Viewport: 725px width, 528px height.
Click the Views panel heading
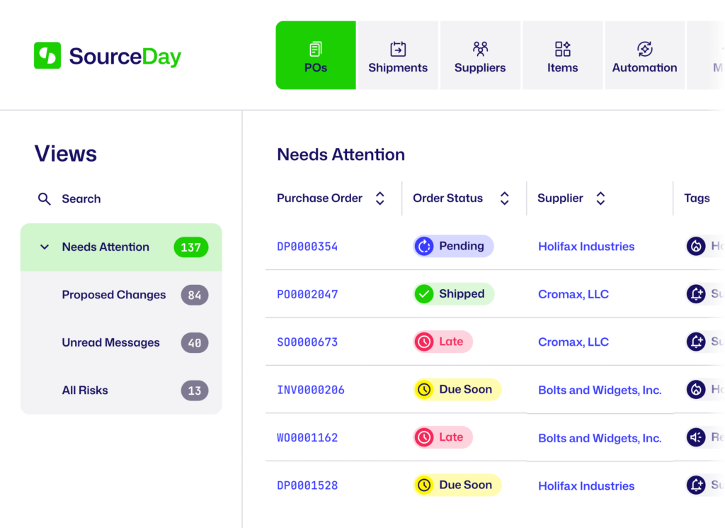click(66, 154)
